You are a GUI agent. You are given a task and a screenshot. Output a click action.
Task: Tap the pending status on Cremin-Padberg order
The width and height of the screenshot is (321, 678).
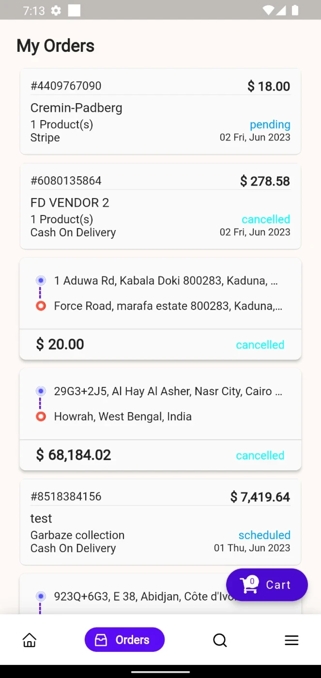click(270, 124)
